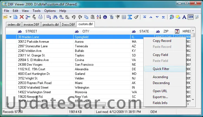Image resolution: width=203 pixels, height=117 pixels.
Task: Click the STATE column header
Action: point(142,31)
